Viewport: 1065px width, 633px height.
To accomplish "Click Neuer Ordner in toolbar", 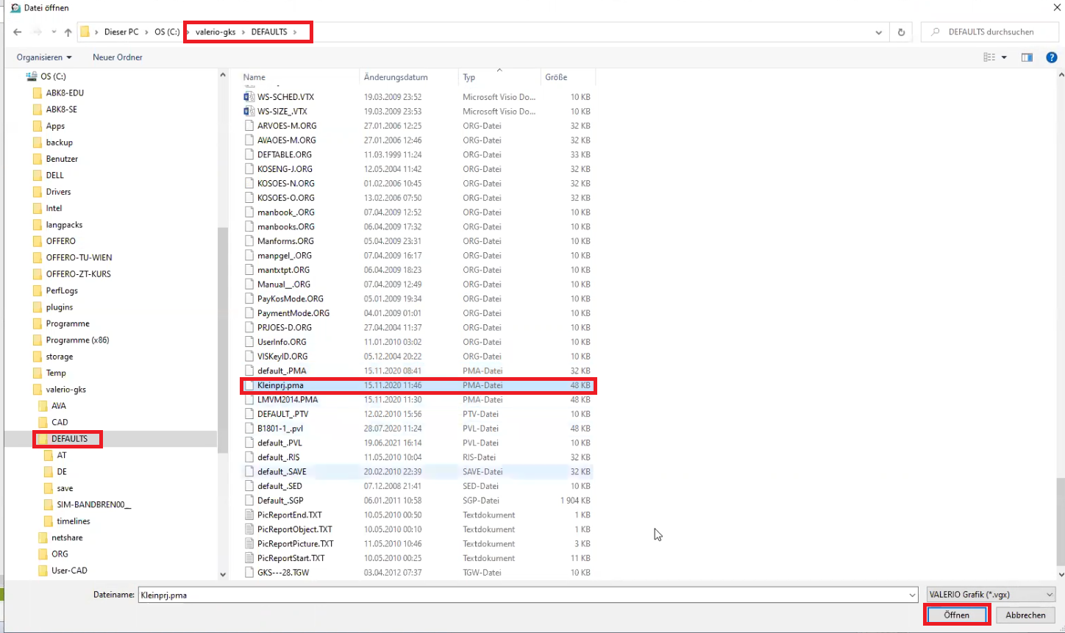I will tap(118, 57).
